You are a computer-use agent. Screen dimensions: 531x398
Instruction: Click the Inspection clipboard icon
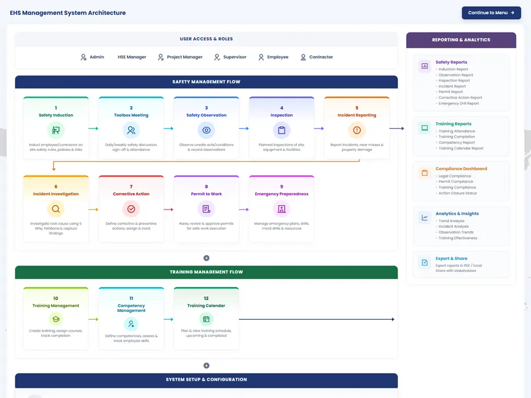[282, 130]
